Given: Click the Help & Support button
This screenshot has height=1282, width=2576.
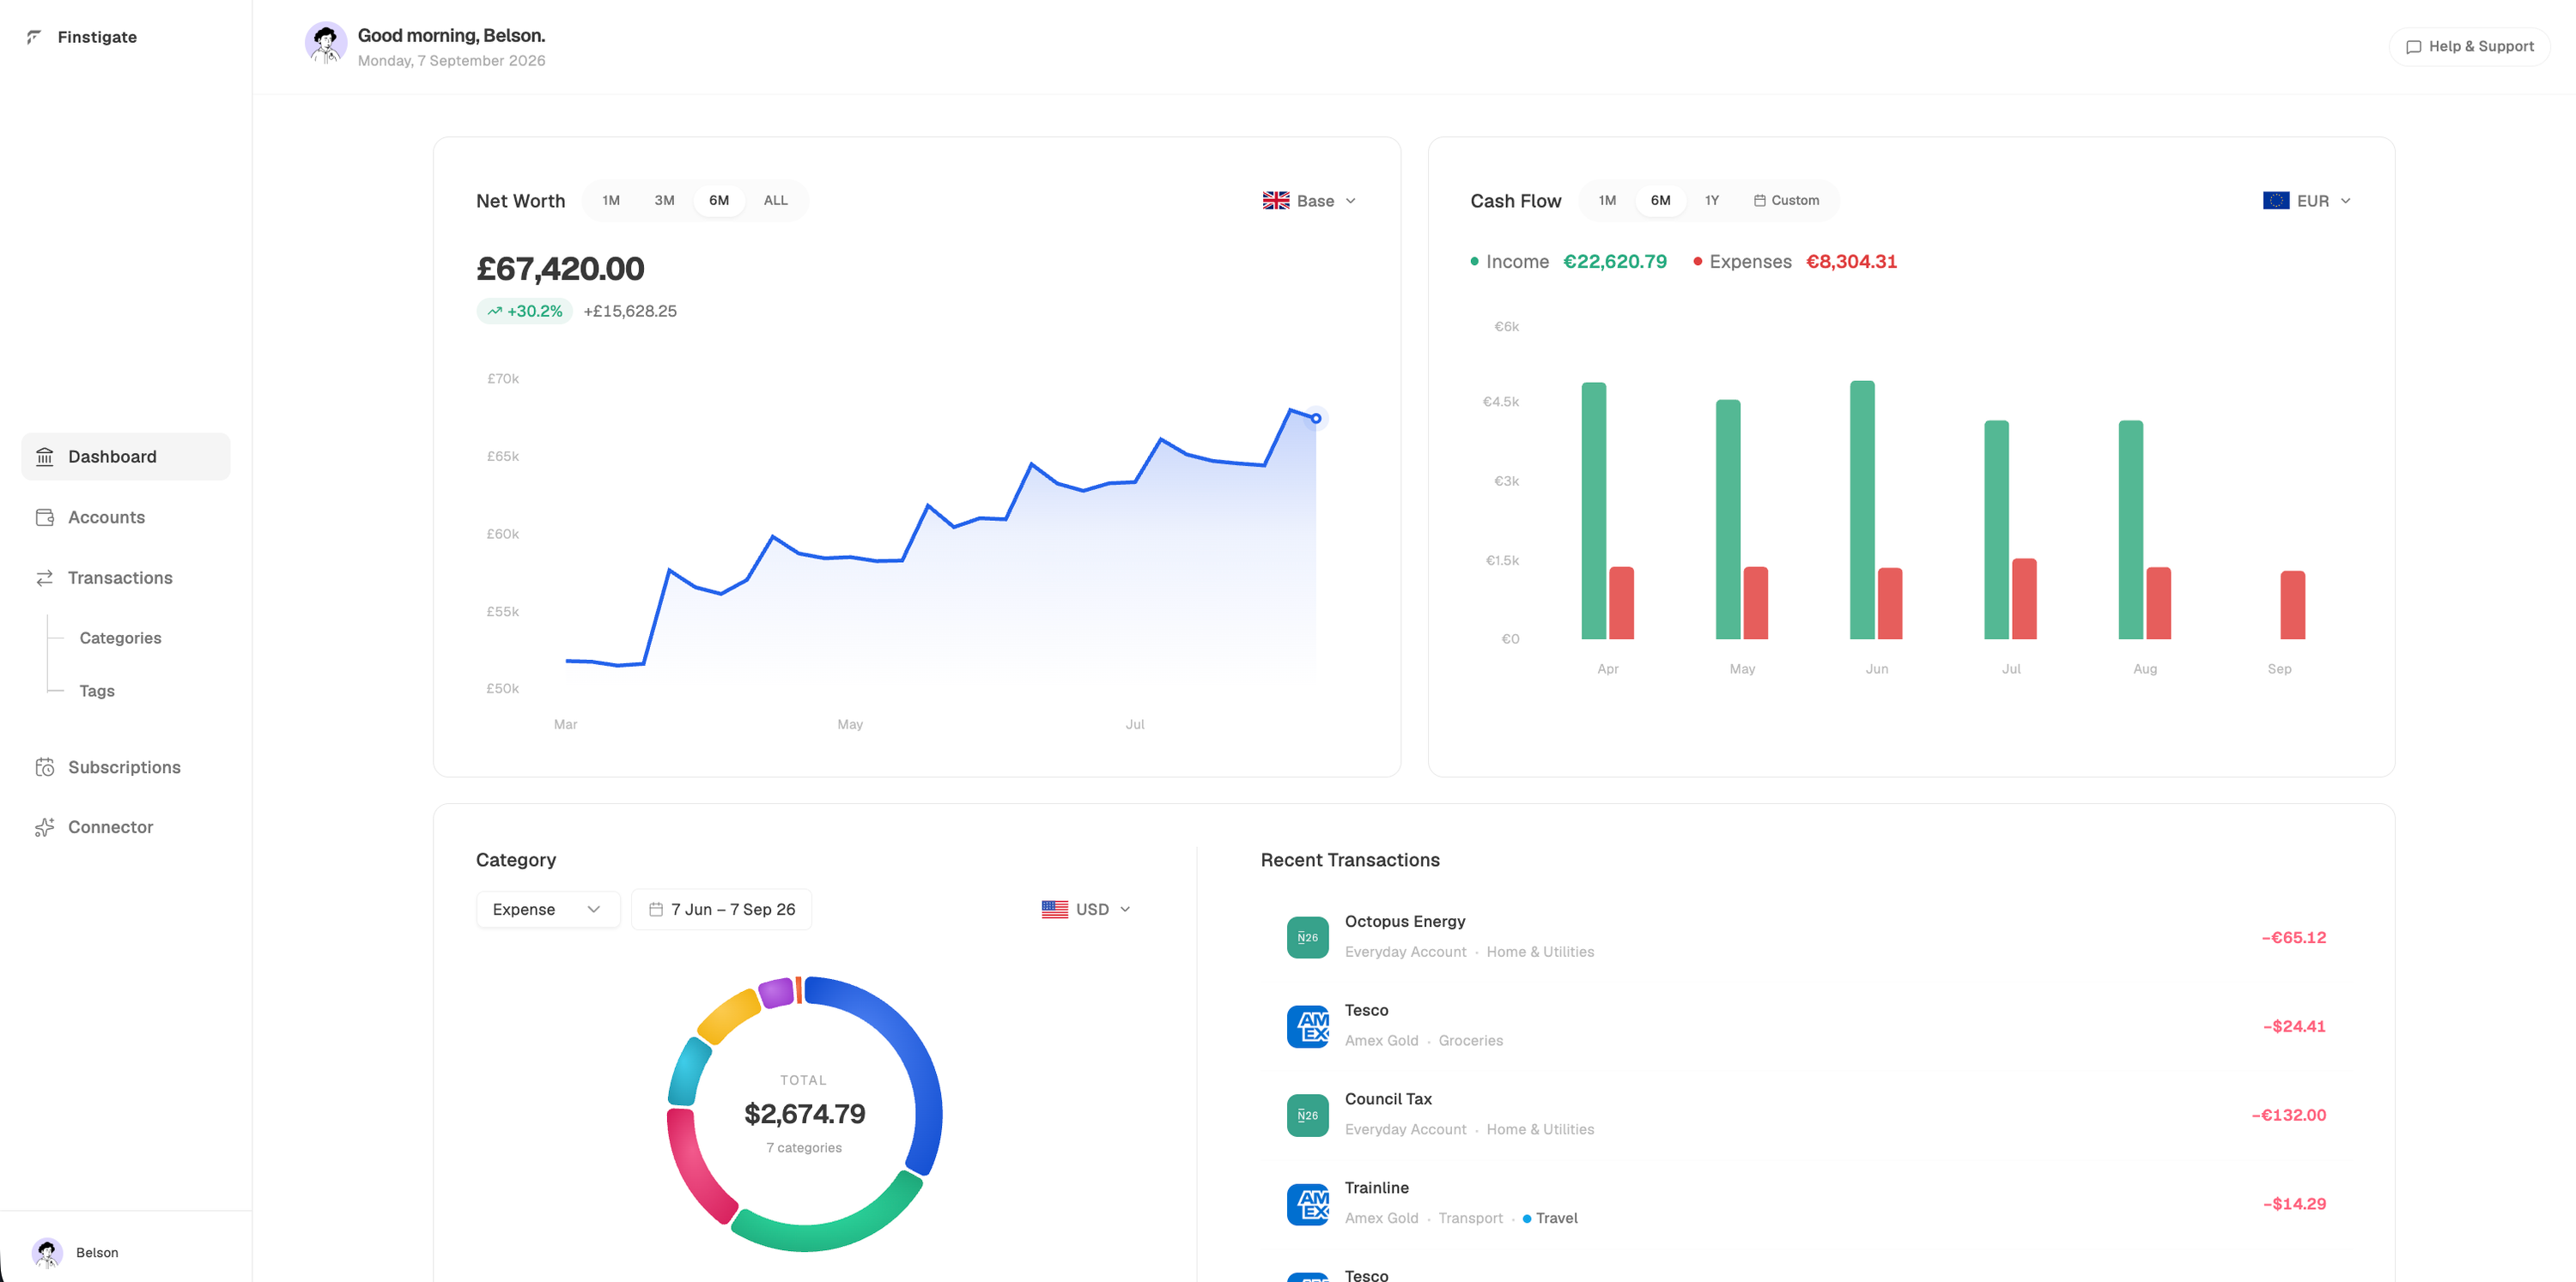Looking at the screenshot, I should click(2469, 47).
